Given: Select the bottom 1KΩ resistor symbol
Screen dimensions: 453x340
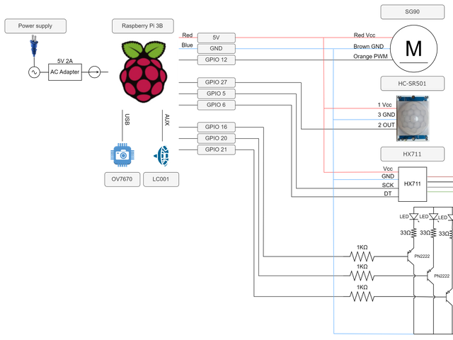Looking at the screenshot, I should pos(362,296).
